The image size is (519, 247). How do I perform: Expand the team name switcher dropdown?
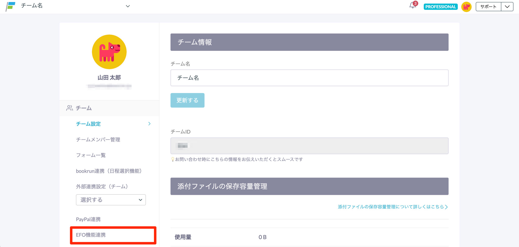click(x=128, y=6)
